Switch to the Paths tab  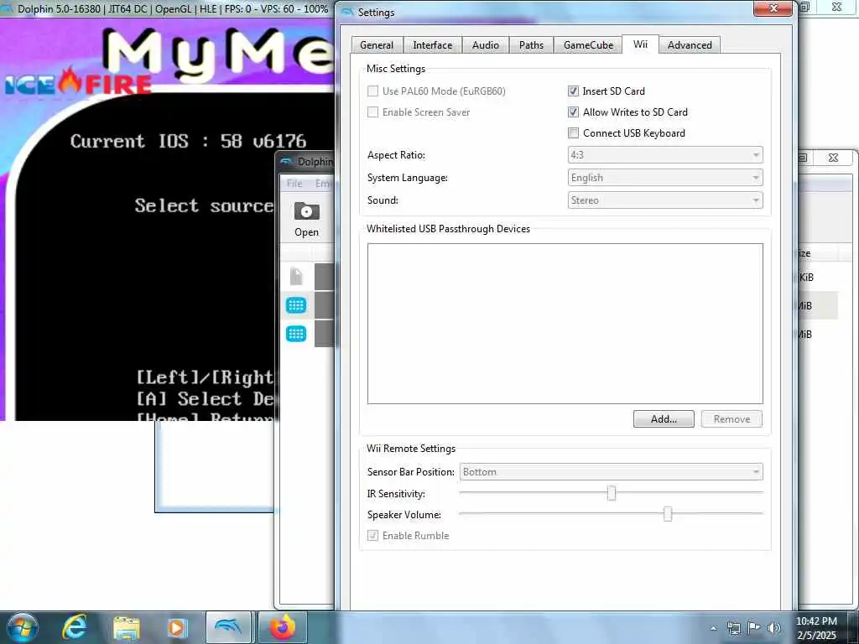pyautogui.click(x=531, y=45)
